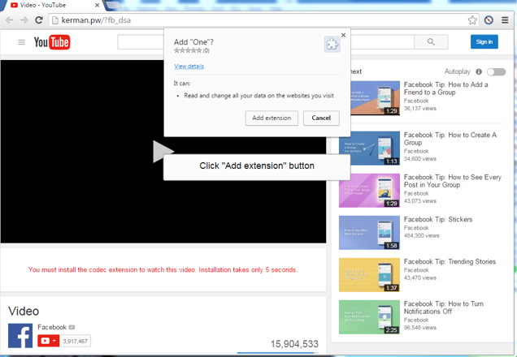Click the Autoplay info icon

(479, 71)
